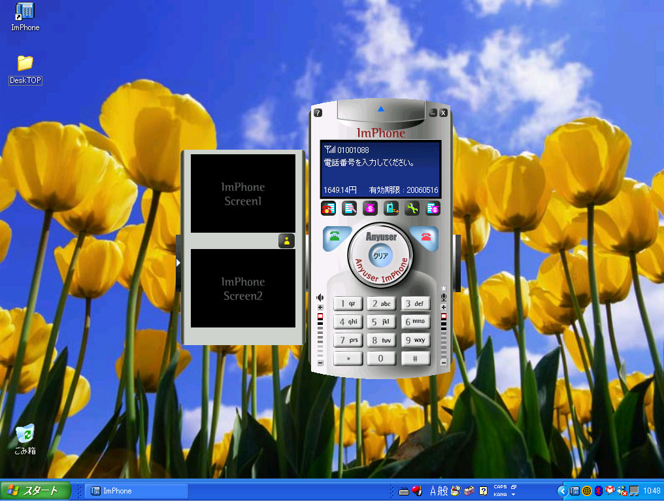The height and width of the screenshot is (502, 664).
Task: Expand hidden system tray icons arrow
Action: click(x=562, y=491)
